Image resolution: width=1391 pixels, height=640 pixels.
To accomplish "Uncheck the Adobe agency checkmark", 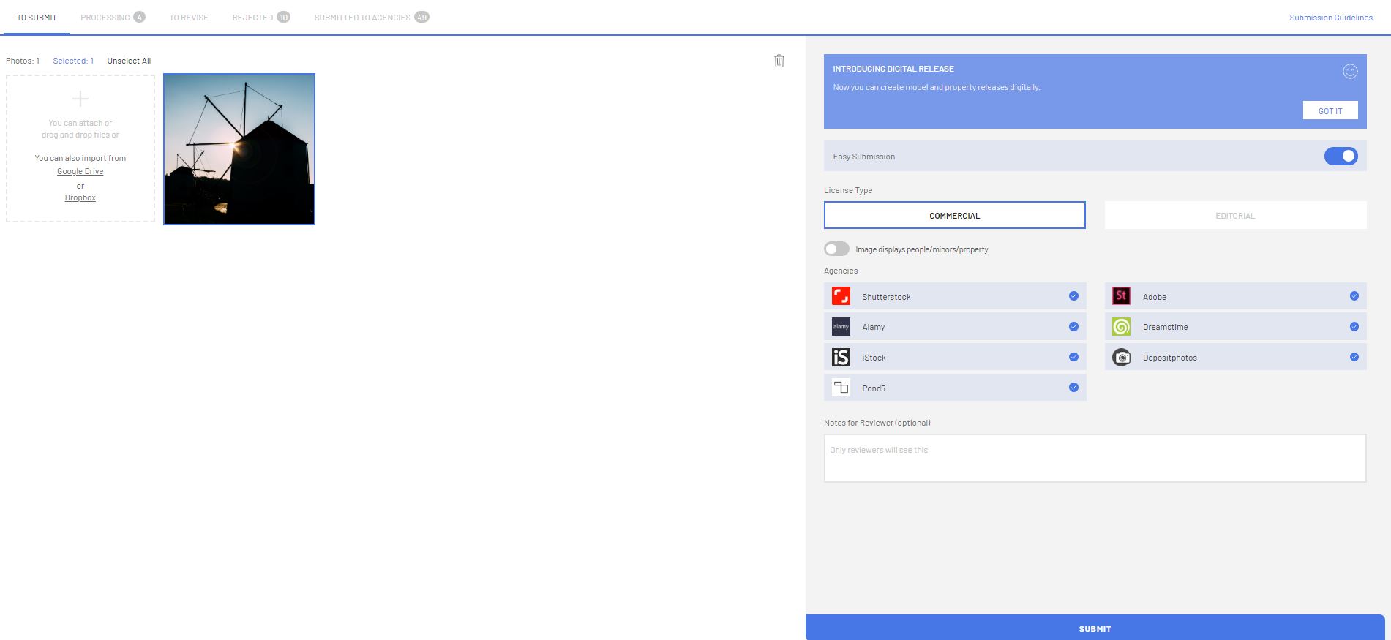I will point(1354,296).
